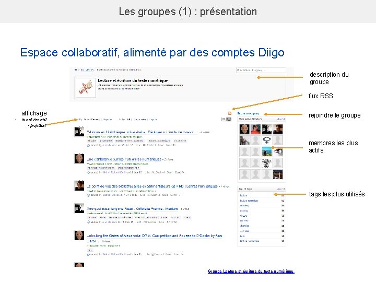Image resolution: width=376 pixels, height=282 pixels.
Task: Open Une conférence sur les Humanités numériques
Action: [124, 159]
